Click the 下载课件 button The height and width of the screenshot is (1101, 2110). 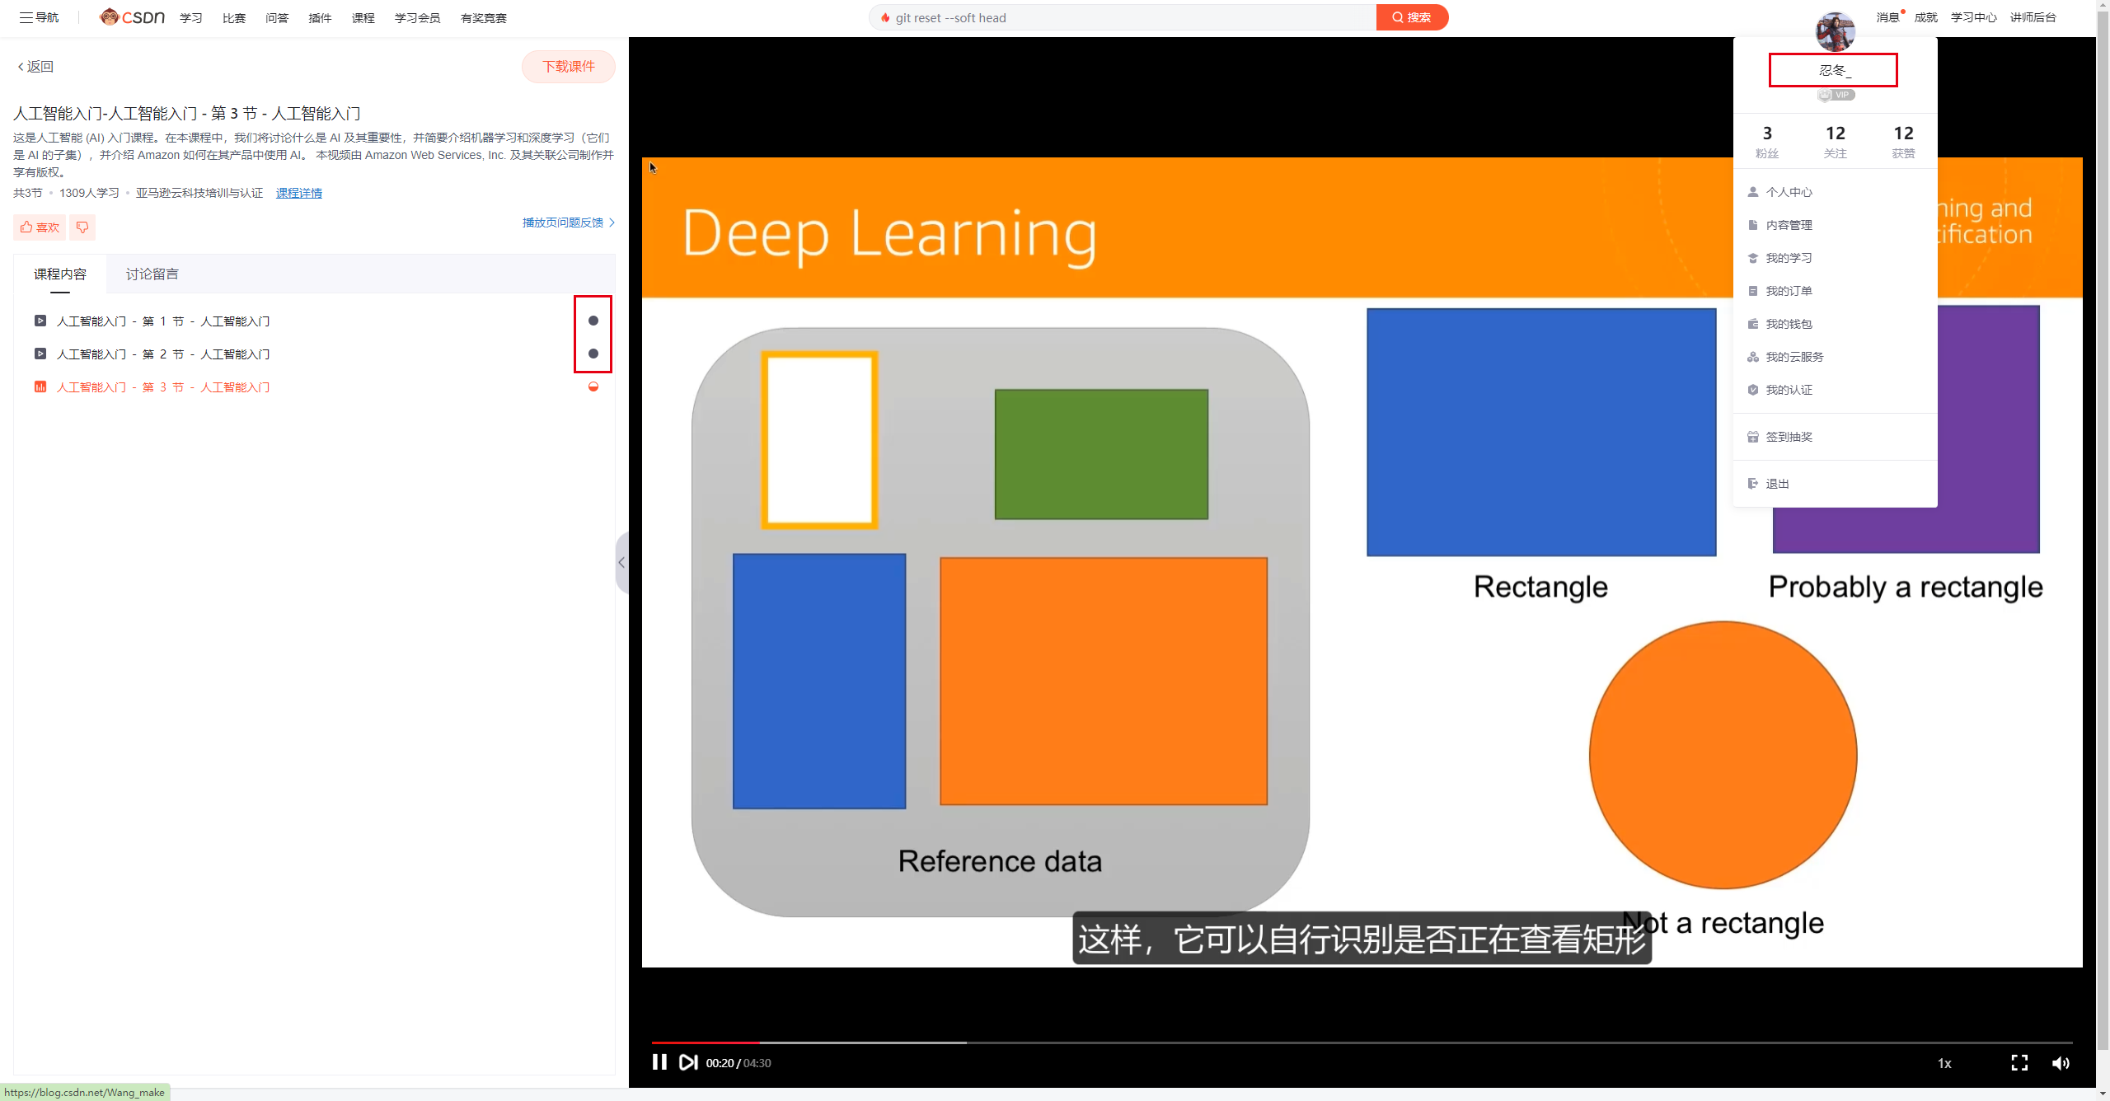pos(568,67)
